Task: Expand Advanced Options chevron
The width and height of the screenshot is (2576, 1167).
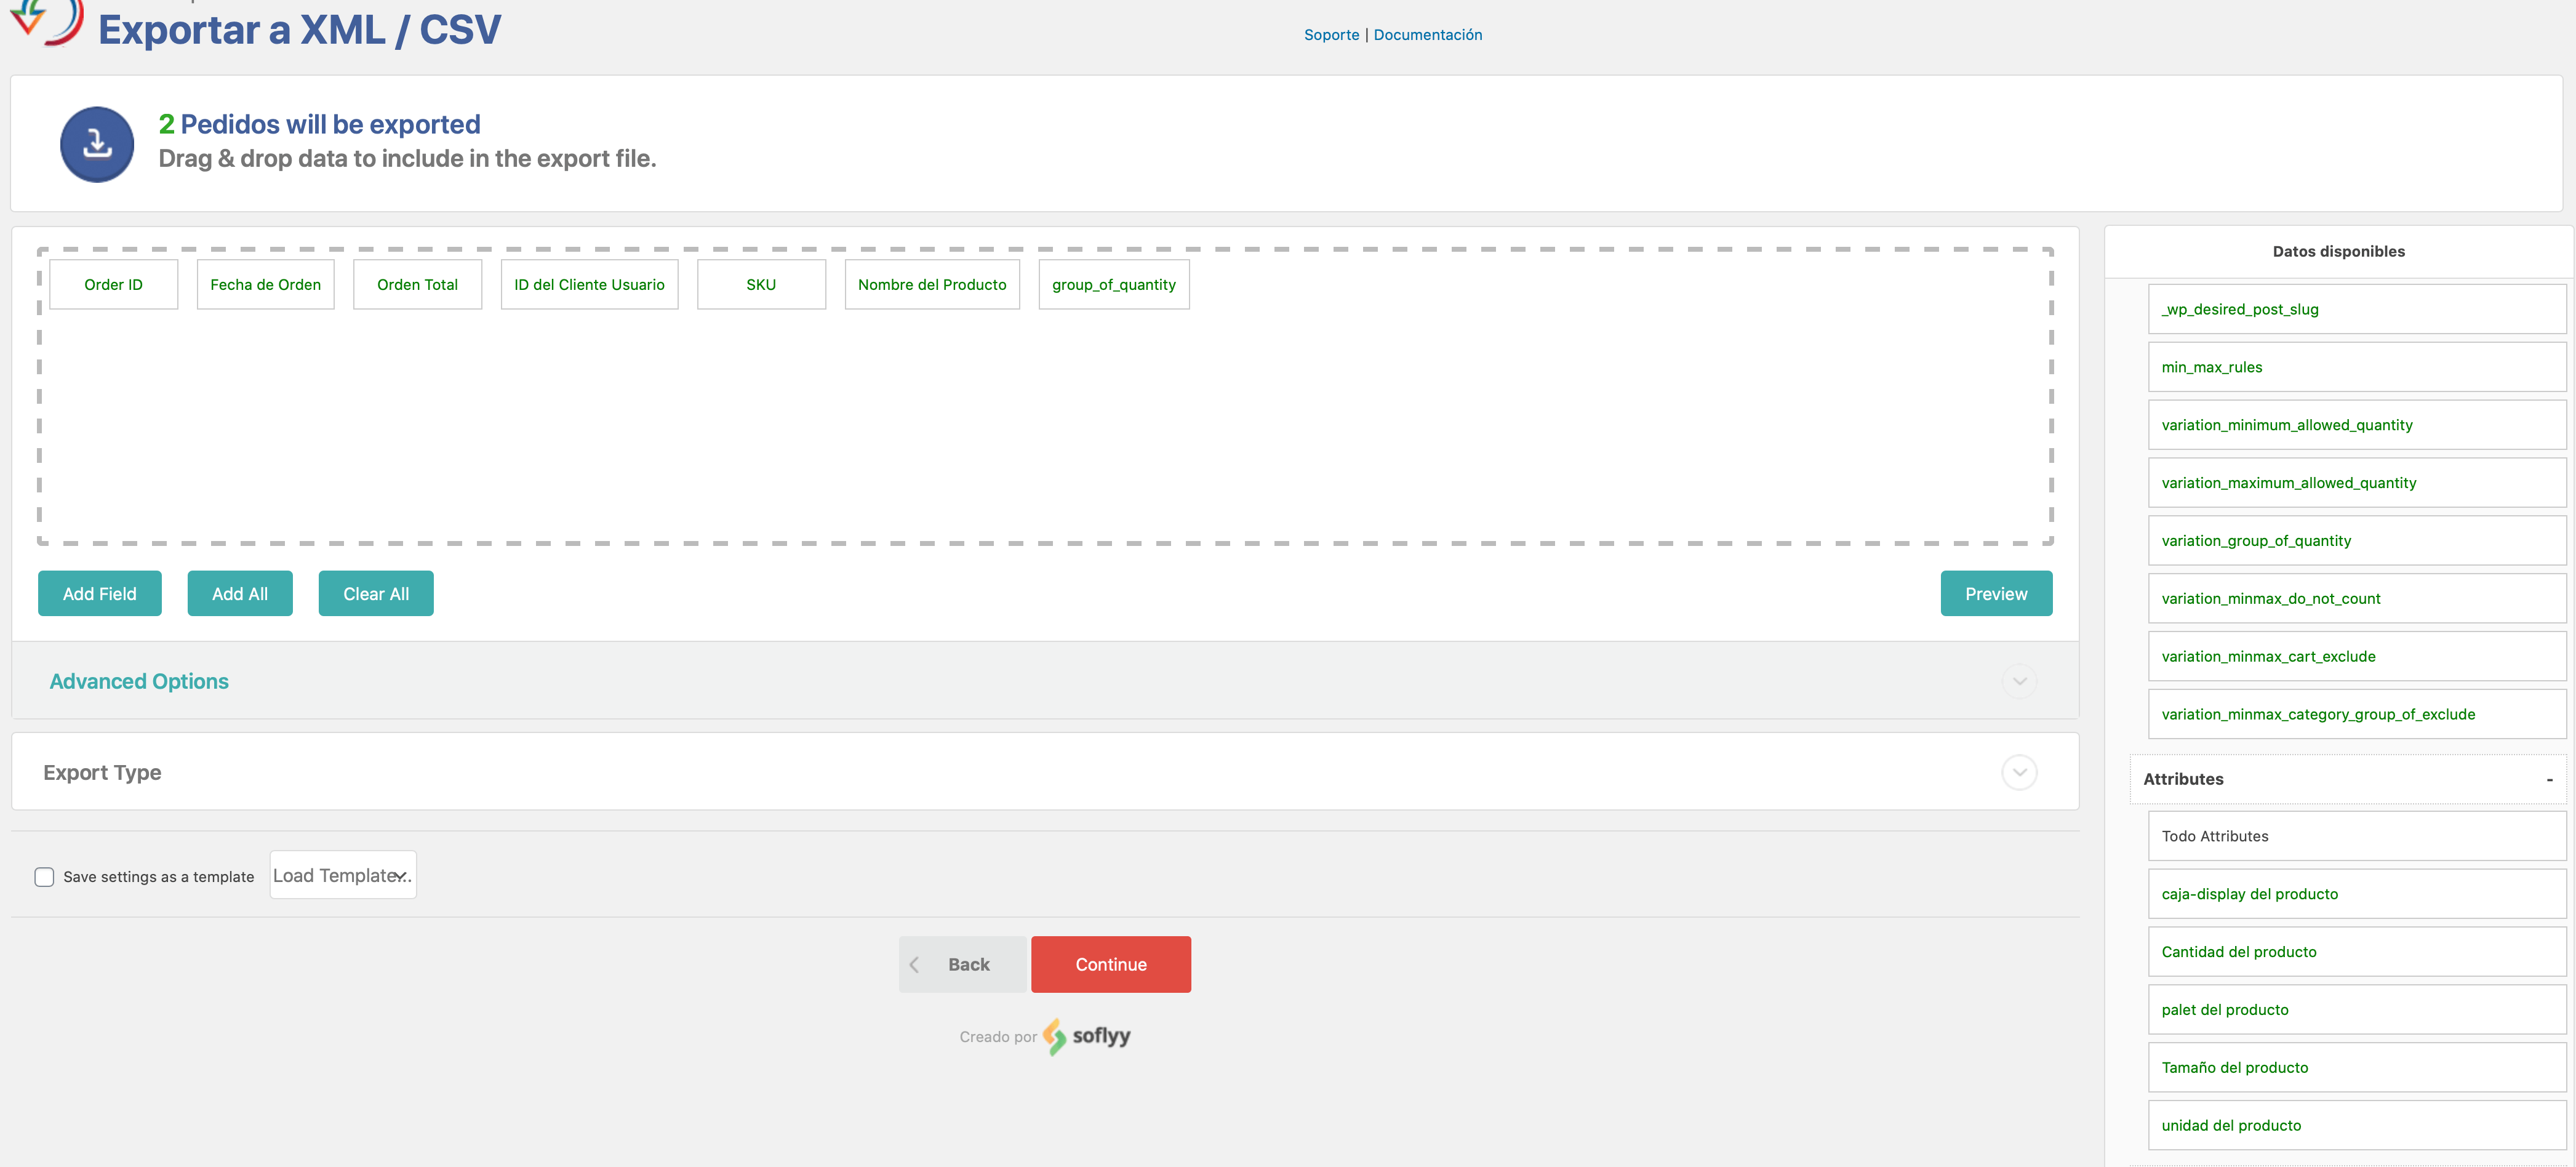Action: point(2019,681)
